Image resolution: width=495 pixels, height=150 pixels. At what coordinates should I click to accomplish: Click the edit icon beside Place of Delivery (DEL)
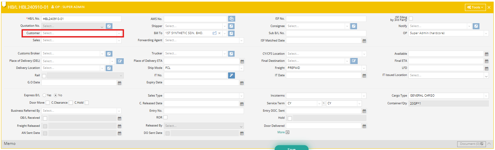[120, 61]
